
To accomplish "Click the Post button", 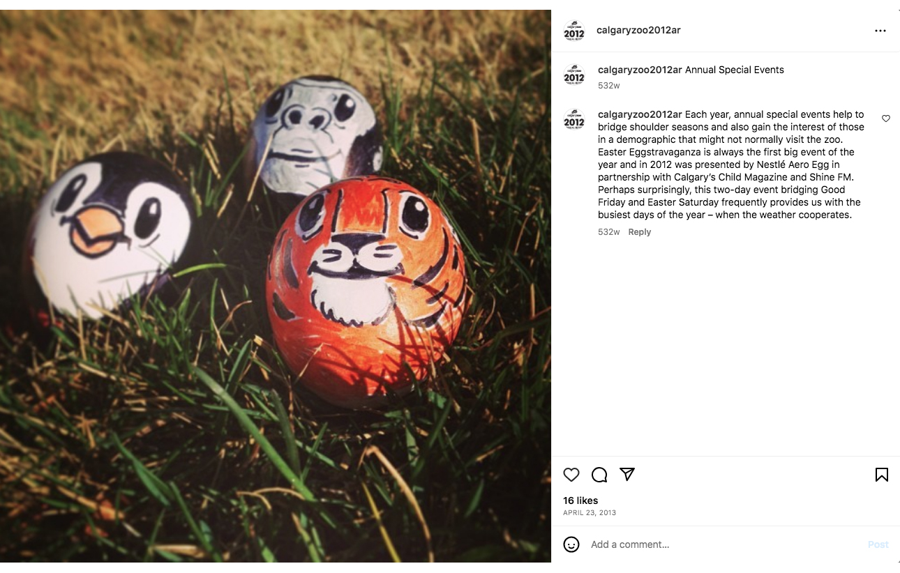I will pyautogui.click(x=878, y=544).
